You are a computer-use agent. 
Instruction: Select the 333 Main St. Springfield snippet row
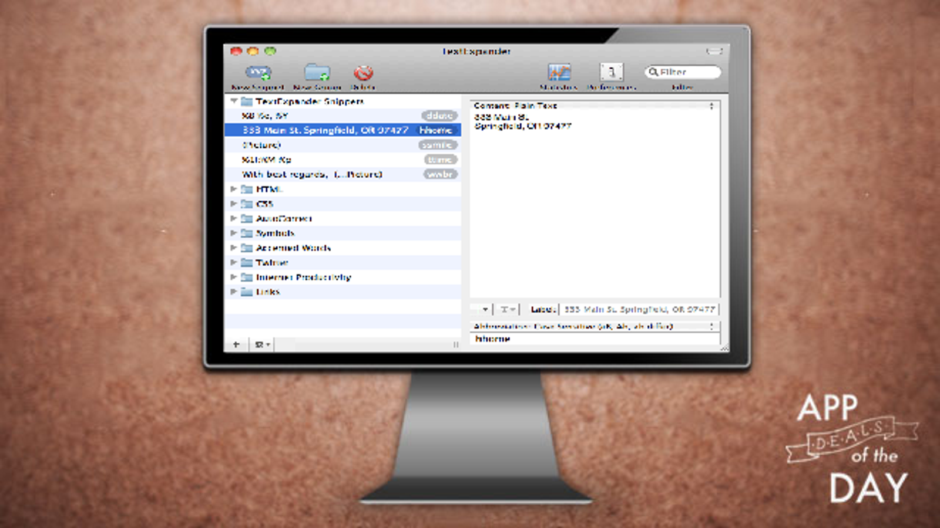click(x=343, y=130)
